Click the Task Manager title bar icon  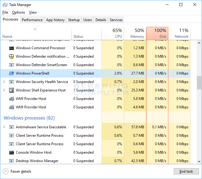pyautogui.click(x=5, y=5)
